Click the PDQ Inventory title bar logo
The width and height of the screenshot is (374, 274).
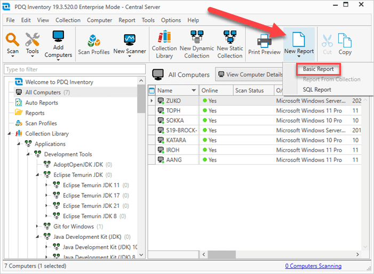coord(6,7)
